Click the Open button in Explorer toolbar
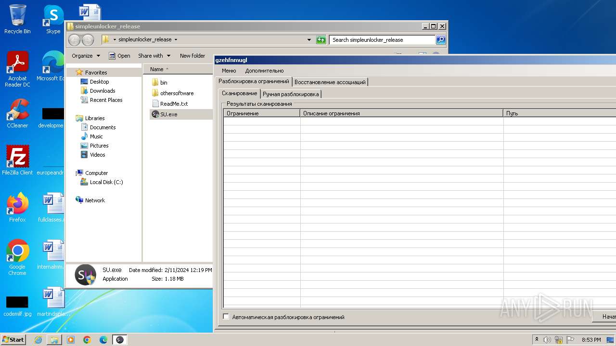Image resolution: width=616 pixels, height=346 pixels. [x=119, y=56]
